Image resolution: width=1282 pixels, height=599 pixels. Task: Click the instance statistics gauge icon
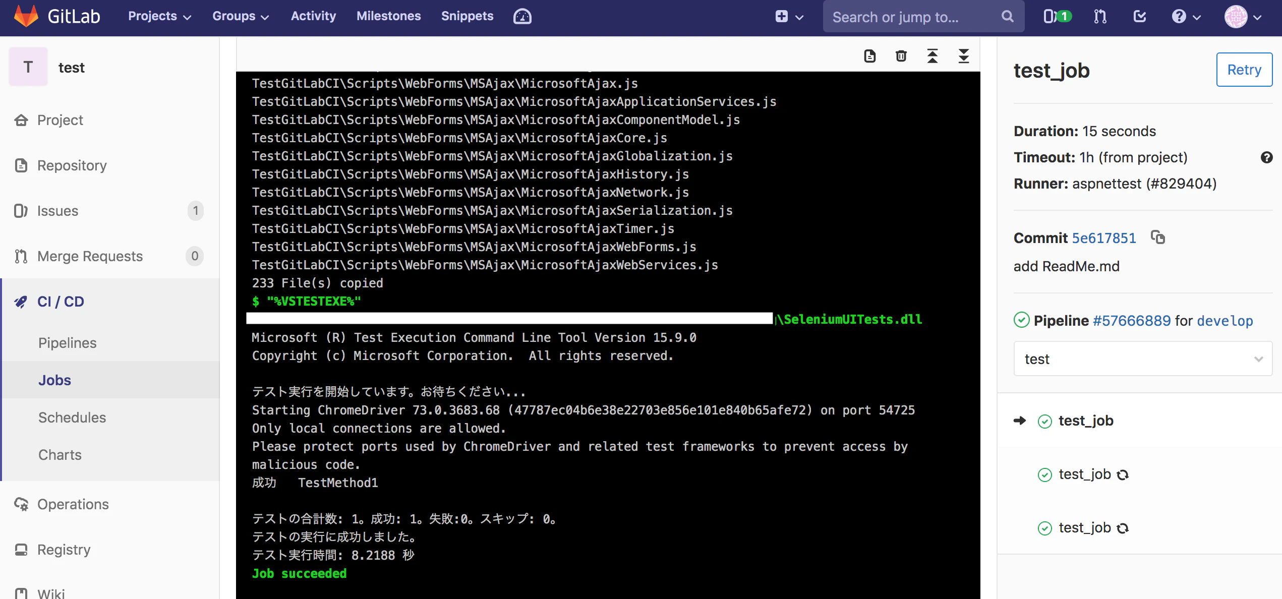[x=522, y=17]
